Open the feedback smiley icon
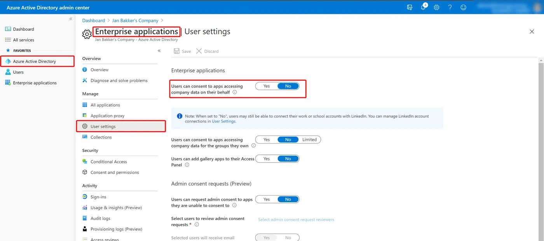Image resolution: width=544 pixels, height=241 pixels. (x=463, y=7)
